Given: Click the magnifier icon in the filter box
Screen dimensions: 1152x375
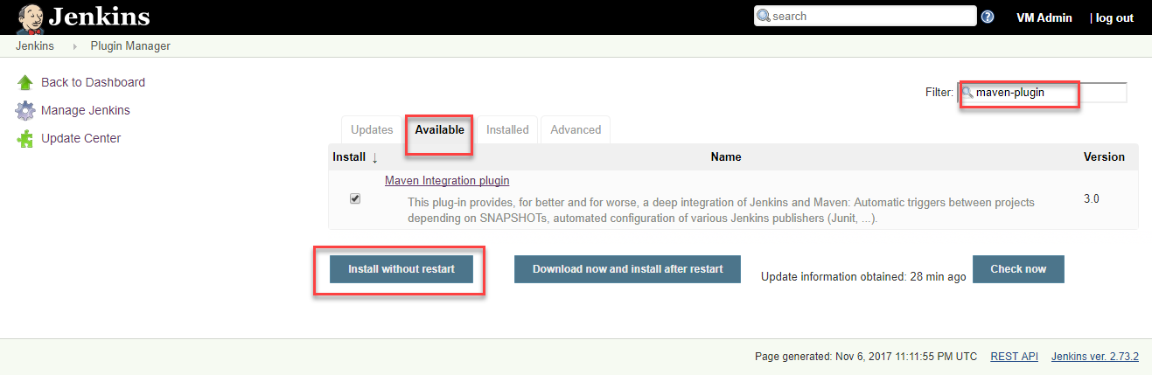Looking at the screenshot, I should click(967, 92).
